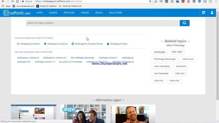This screenshot has height=123, width=219.
Task: Focus the Search for apps, articles field
Action: coord(102,23)
